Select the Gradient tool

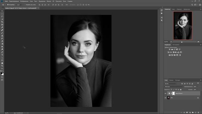2,44
